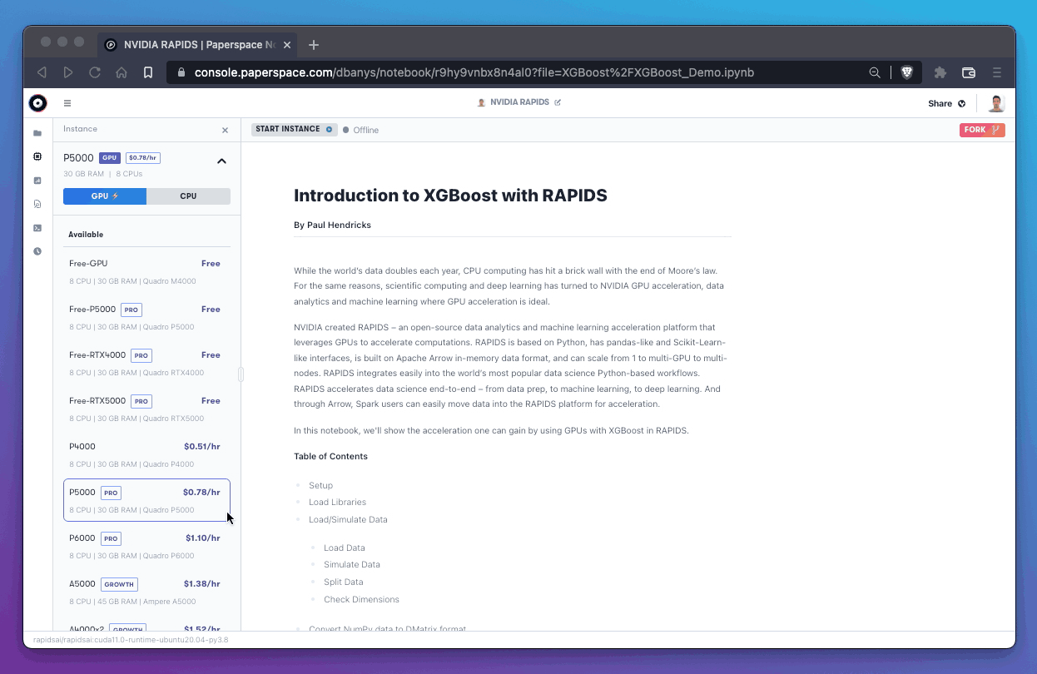Open a new browser tab
The width and height of the screenshot is (1037, 674).
pyautogui.click(x=314, y=45)
